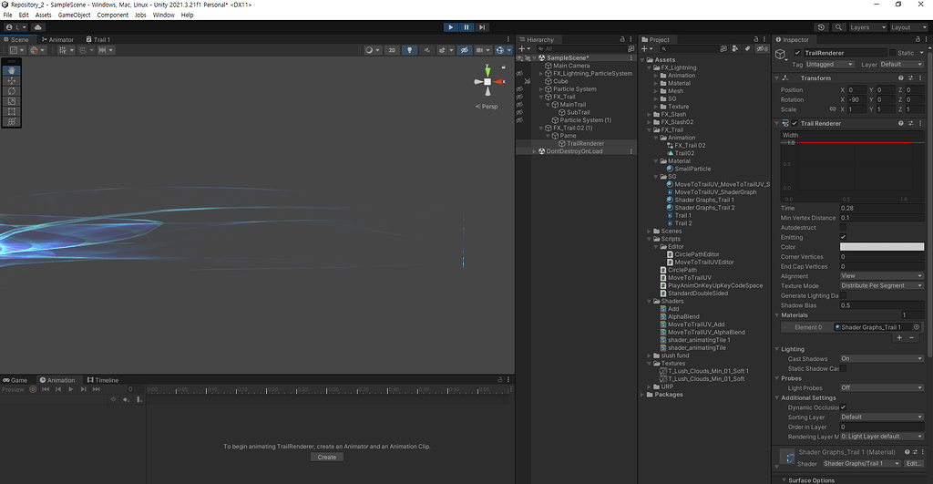Open the Alignment View dropdown
Screen dimensions: 933x484
pyautogui.click(x=882, y=275)
